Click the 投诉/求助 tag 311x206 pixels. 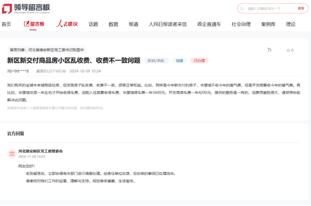pos(156,61)
